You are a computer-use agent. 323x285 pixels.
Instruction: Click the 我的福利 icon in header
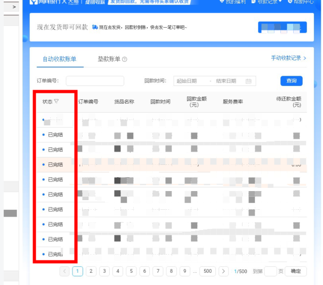pos(221,2)
